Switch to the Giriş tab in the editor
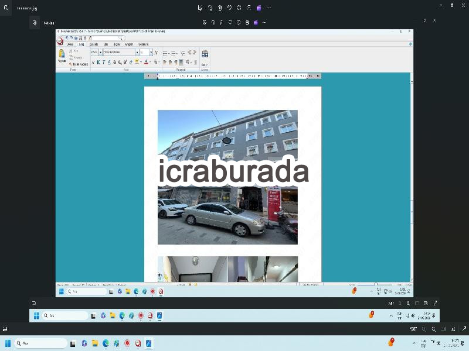This screenshot has height=351, width=469. pos(81,44)
